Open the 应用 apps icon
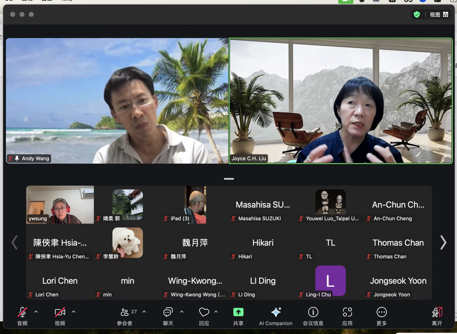 coord(347,313)
